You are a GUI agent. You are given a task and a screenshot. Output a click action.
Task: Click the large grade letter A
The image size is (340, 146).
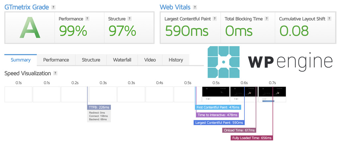pyautogui.click(x=30, y=28)
